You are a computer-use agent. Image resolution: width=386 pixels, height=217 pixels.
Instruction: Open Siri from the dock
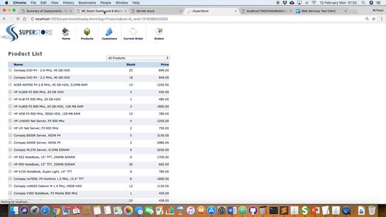point(24,210)
